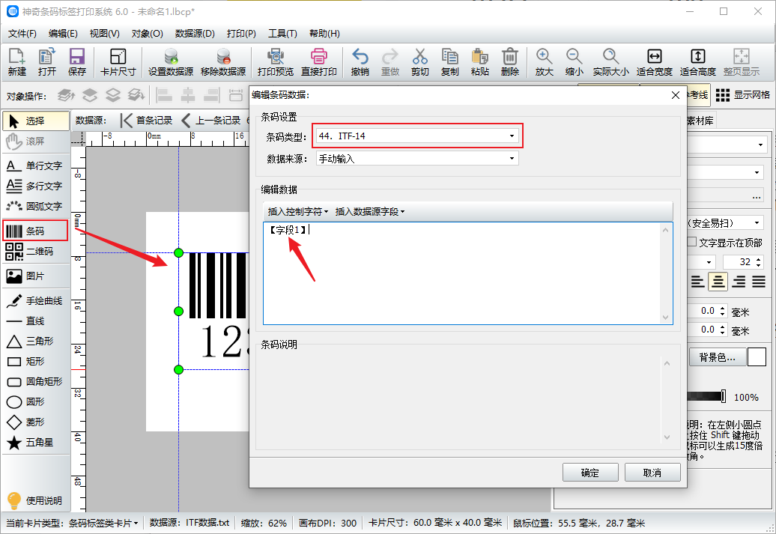Activate the 滚屏 pan mode
This screenshot has width=776, height=534.
35,141
